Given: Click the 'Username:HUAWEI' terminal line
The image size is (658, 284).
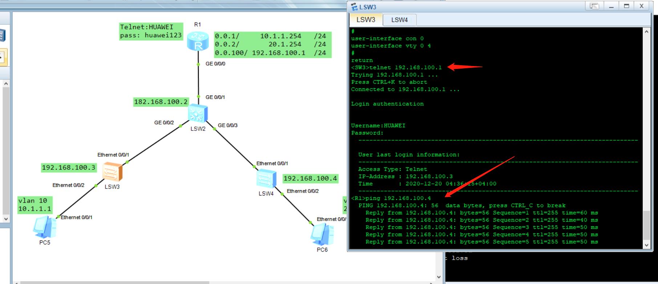Looking at the screenshot, I should (378, 125).
